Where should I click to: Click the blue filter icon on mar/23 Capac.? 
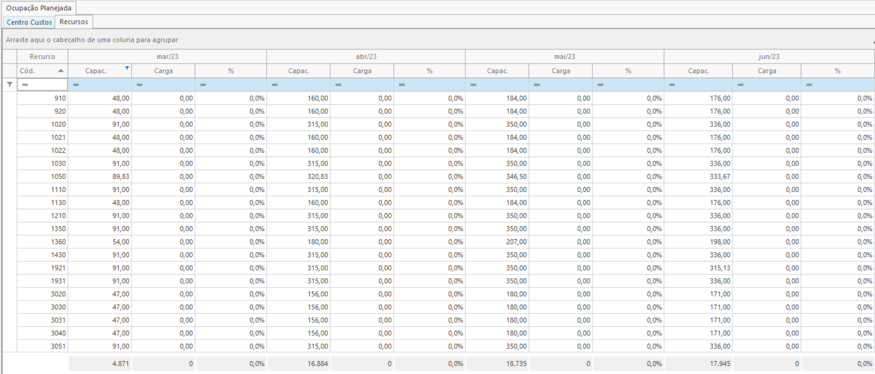127,68
